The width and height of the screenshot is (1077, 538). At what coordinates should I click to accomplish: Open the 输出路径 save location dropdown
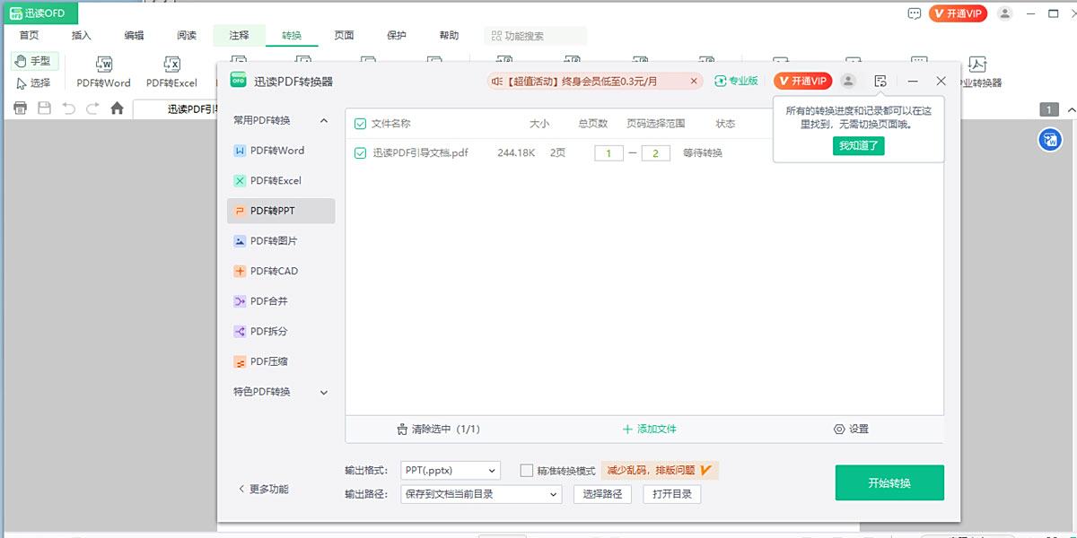coord(480,494)
